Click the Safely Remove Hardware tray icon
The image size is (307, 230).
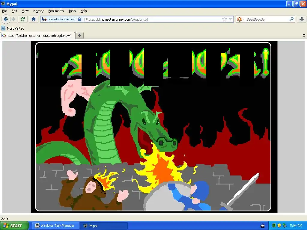pyautogui.click(x=285, y=226)
